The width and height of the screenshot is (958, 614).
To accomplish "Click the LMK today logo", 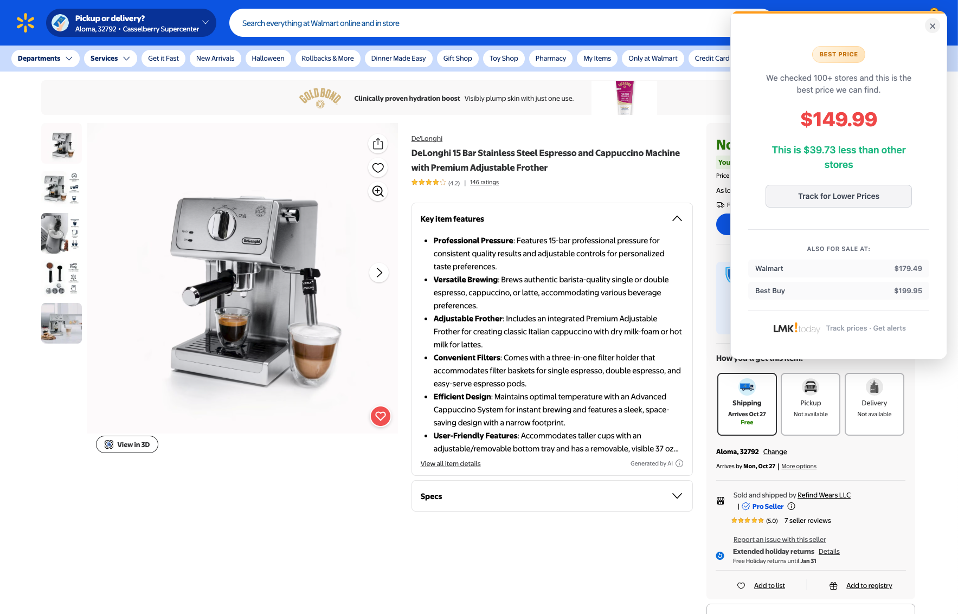I will click(796, 328).
